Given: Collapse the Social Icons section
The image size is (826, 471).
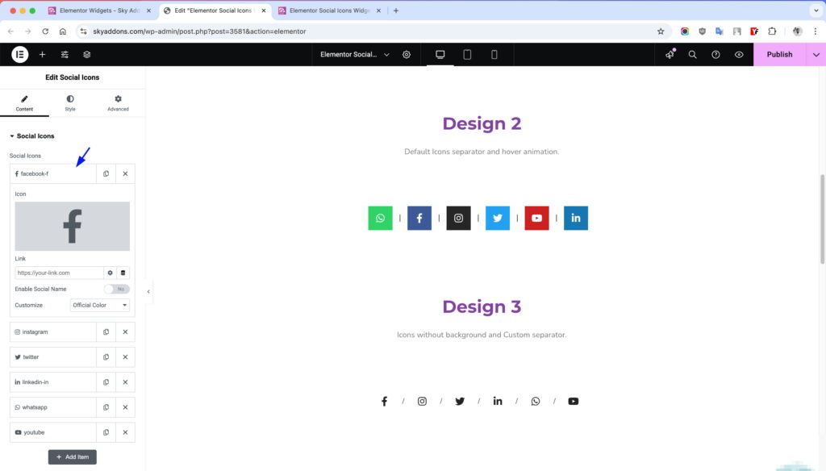Looking at the screenshot, I should pos(32,136).
